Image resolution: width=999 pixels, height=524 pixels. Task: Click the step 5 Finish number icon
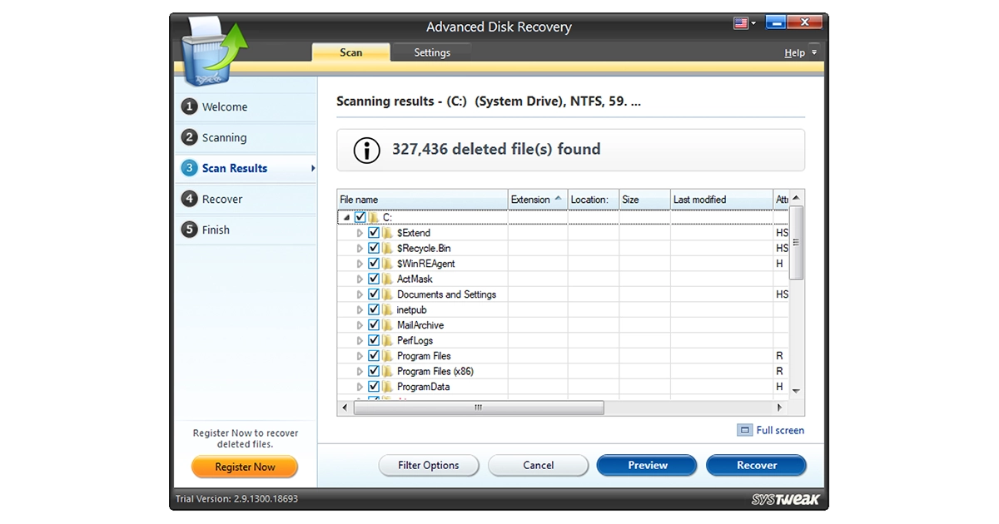click(190, 230)
